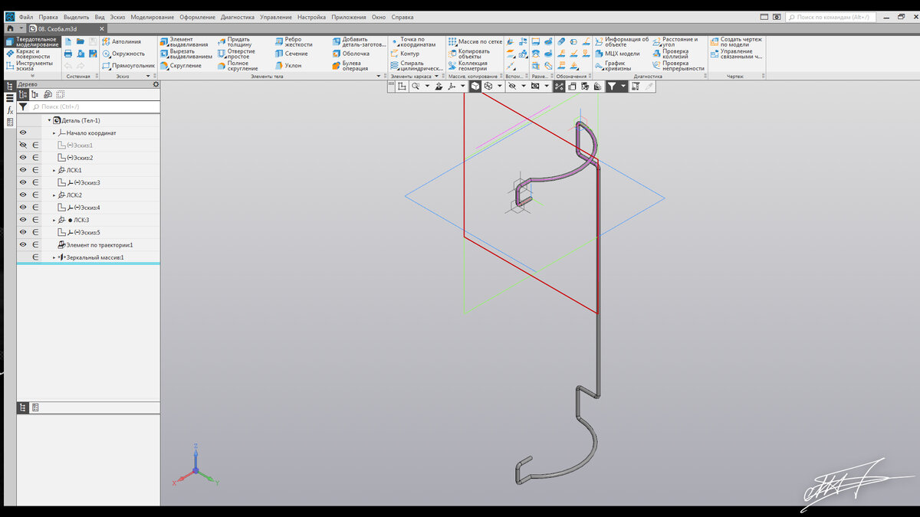Open the Моделирование menu
Viewport: 920px width, 517px height.
click(153, 17)
